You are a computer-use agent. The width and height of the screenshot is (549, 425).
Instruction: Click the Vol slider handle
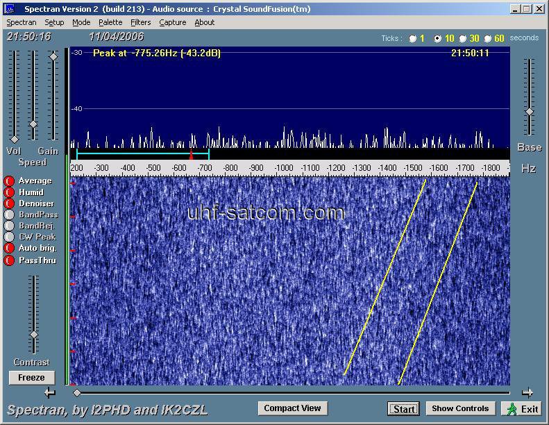coord(15,140)
